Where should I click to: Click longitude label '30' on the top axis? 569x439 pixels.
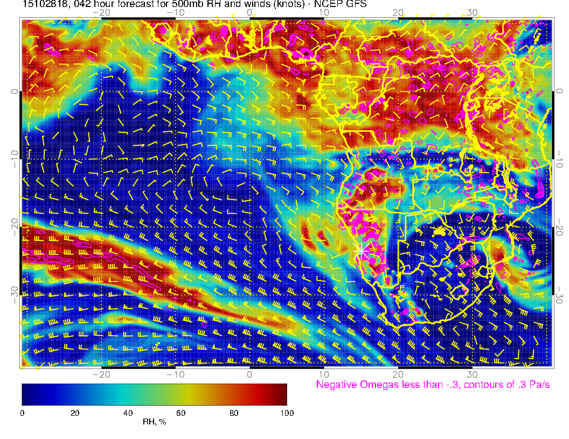click(472, 13)
